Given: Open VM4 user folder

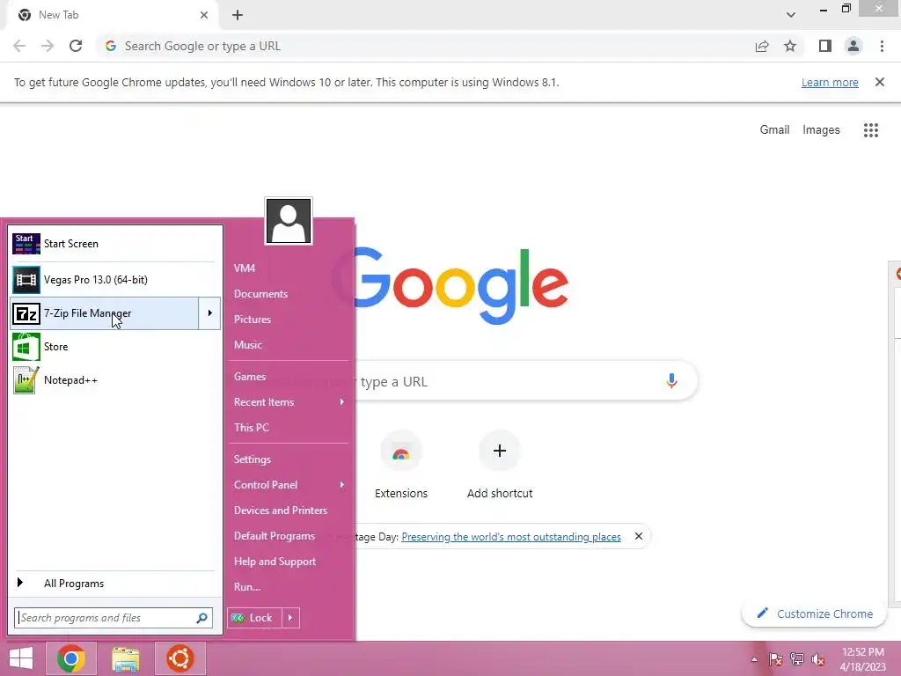Looking at the screenshot, I should tap(245, 268).
